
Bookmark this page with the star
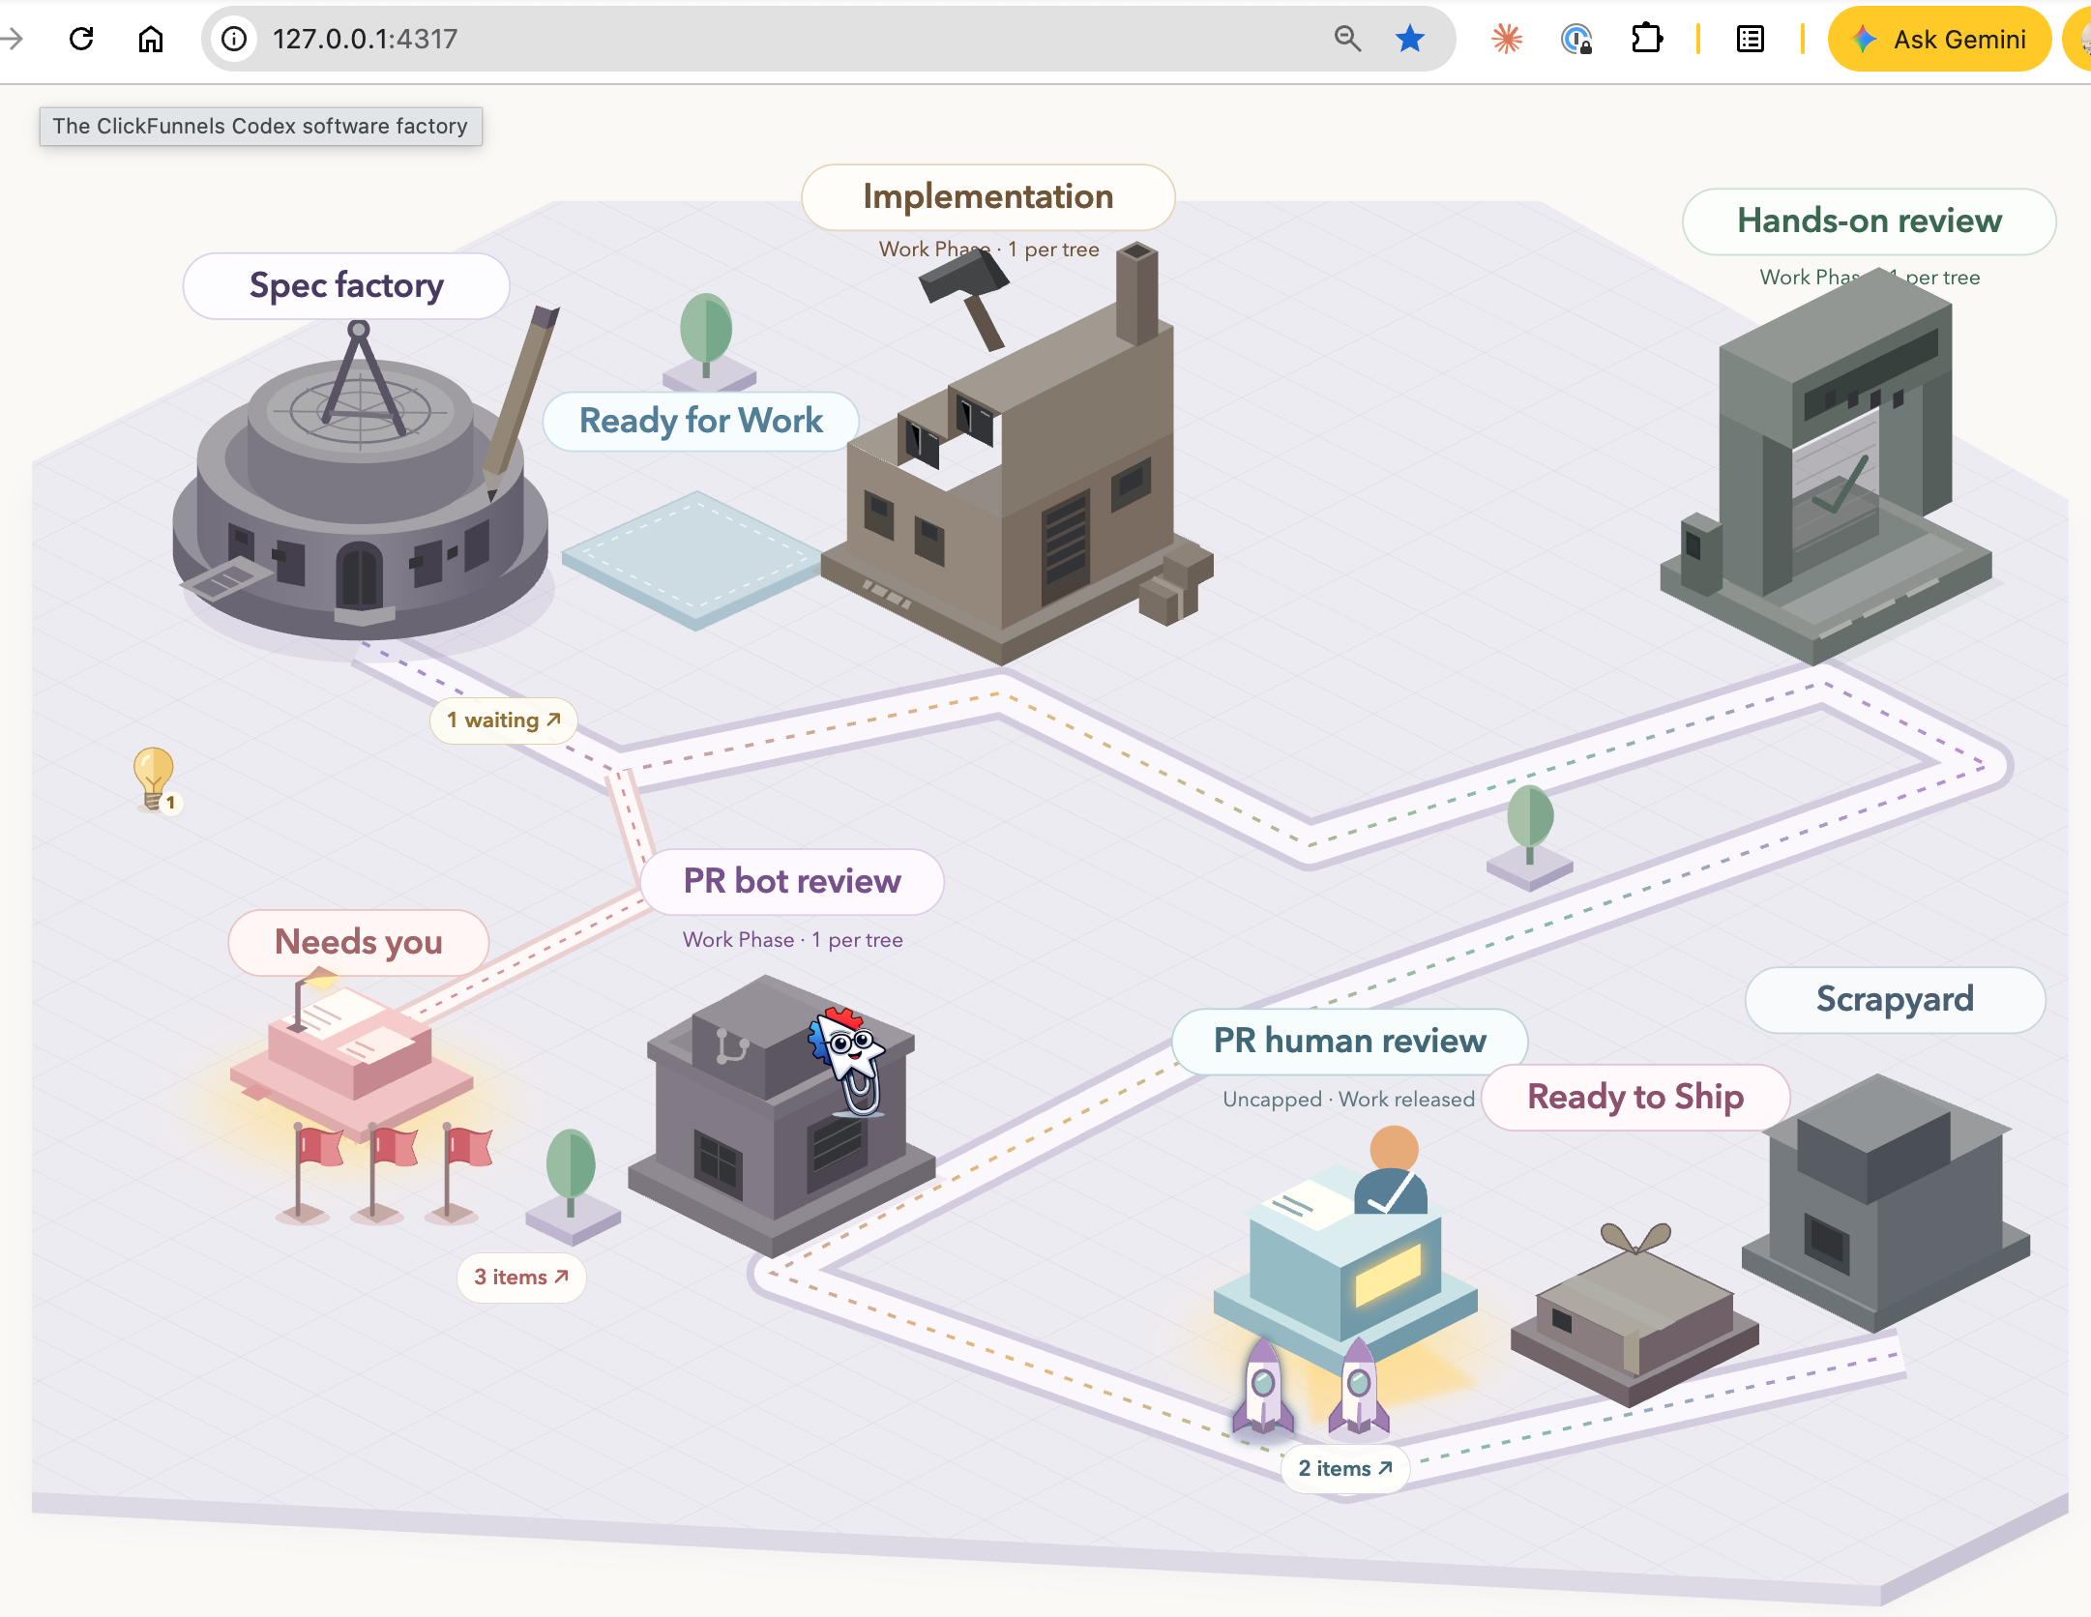(x=1410, y=39)
